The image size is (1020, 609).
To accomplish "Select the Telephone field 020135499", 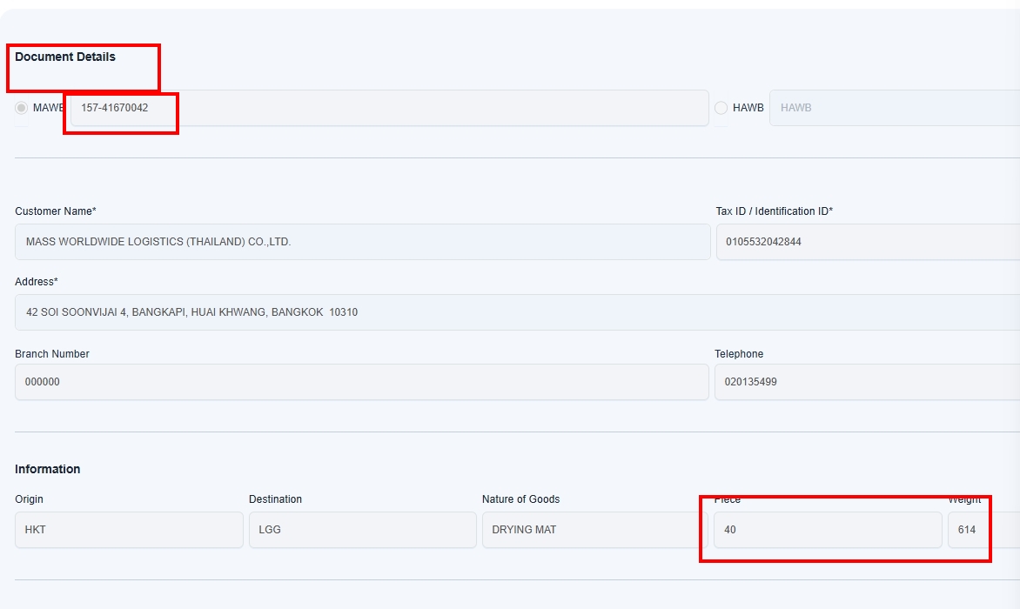I will coord(867,382).
